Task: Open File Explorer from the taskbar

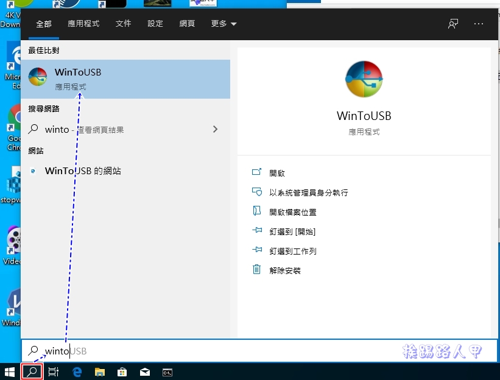Action: click(100, 371)
